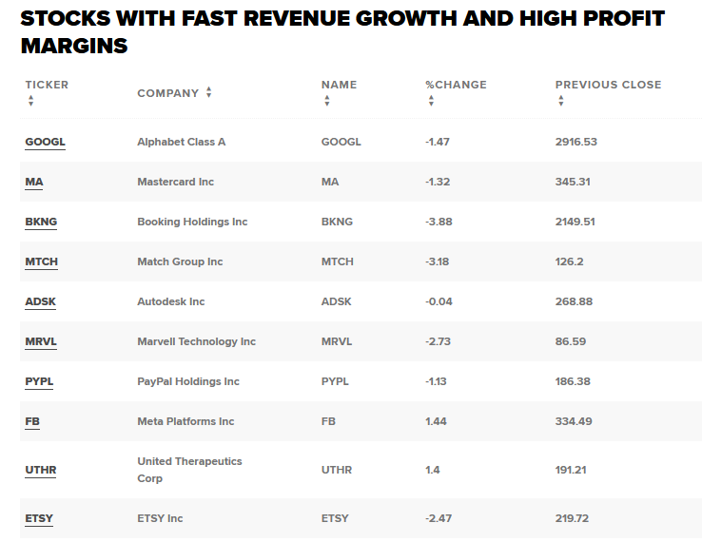The width and height of the screenshot is (702, 542).
Task: Click the -3.88 percent change value
Action: click(x=439, y=222)
